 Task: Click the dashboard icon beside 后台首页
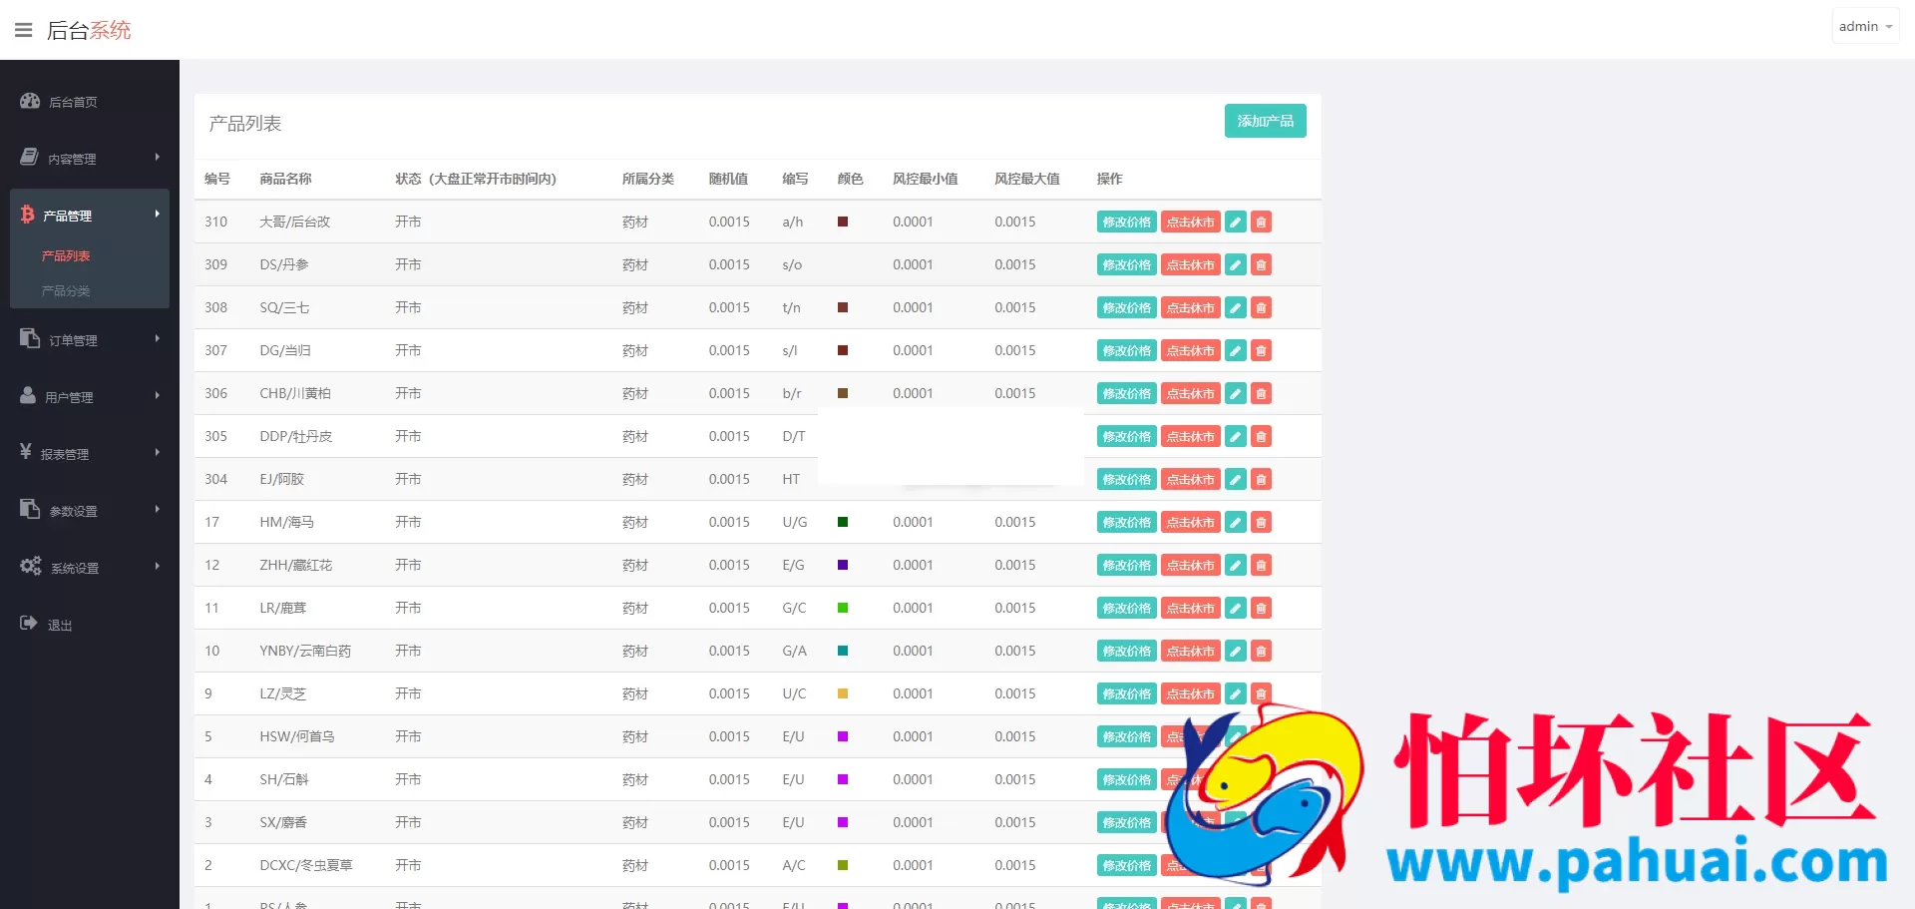[30, 101]
